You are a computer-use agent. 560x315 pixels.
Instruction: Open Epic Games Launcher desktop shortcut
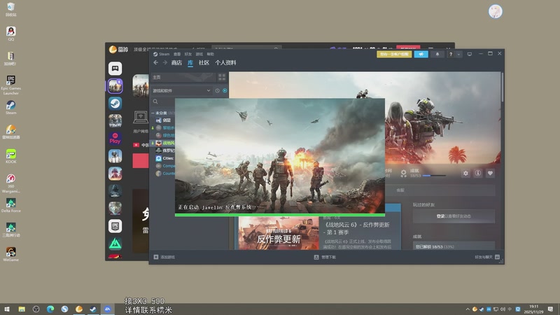click(11, 85)
